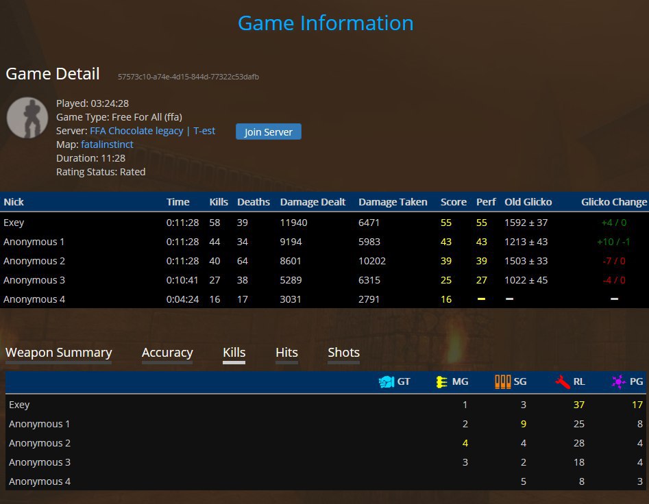Click the game ID 57573c10-a74e-4d15-844d-77322c53dafb

coord(188,77)
